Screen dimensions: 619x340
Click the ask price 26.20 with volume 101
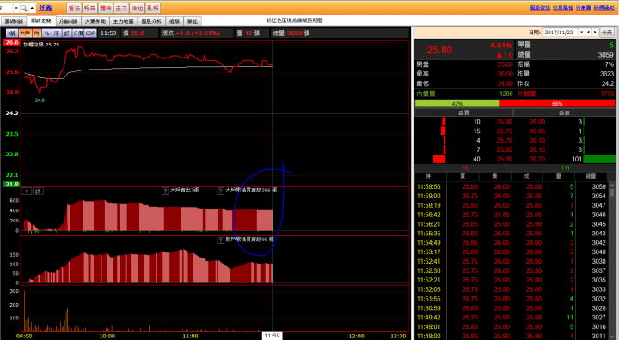[x=537, y=160]
